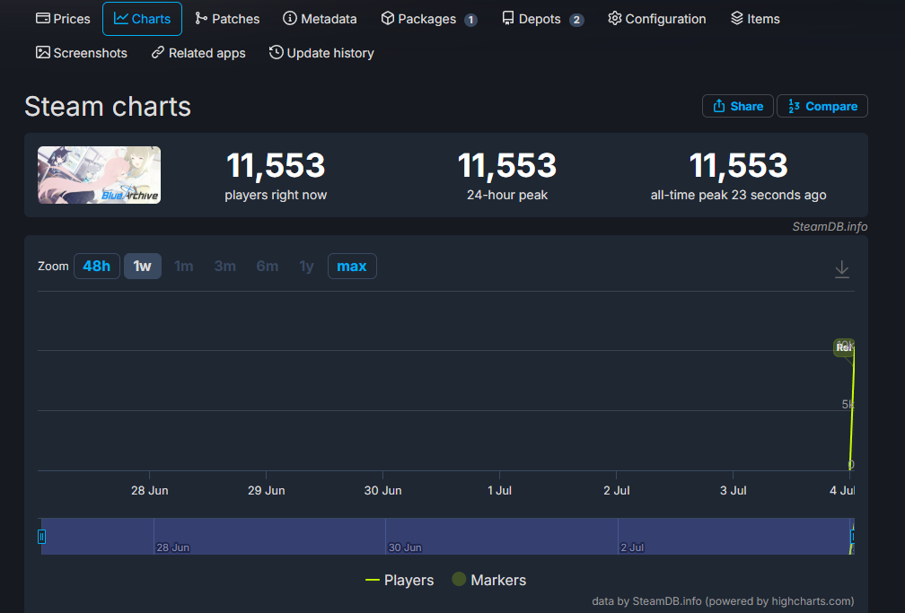This screenshot has height=613, width=905.
Task: Open the Related apps tab
Action: pyautogui.click(x=198, y=53)
